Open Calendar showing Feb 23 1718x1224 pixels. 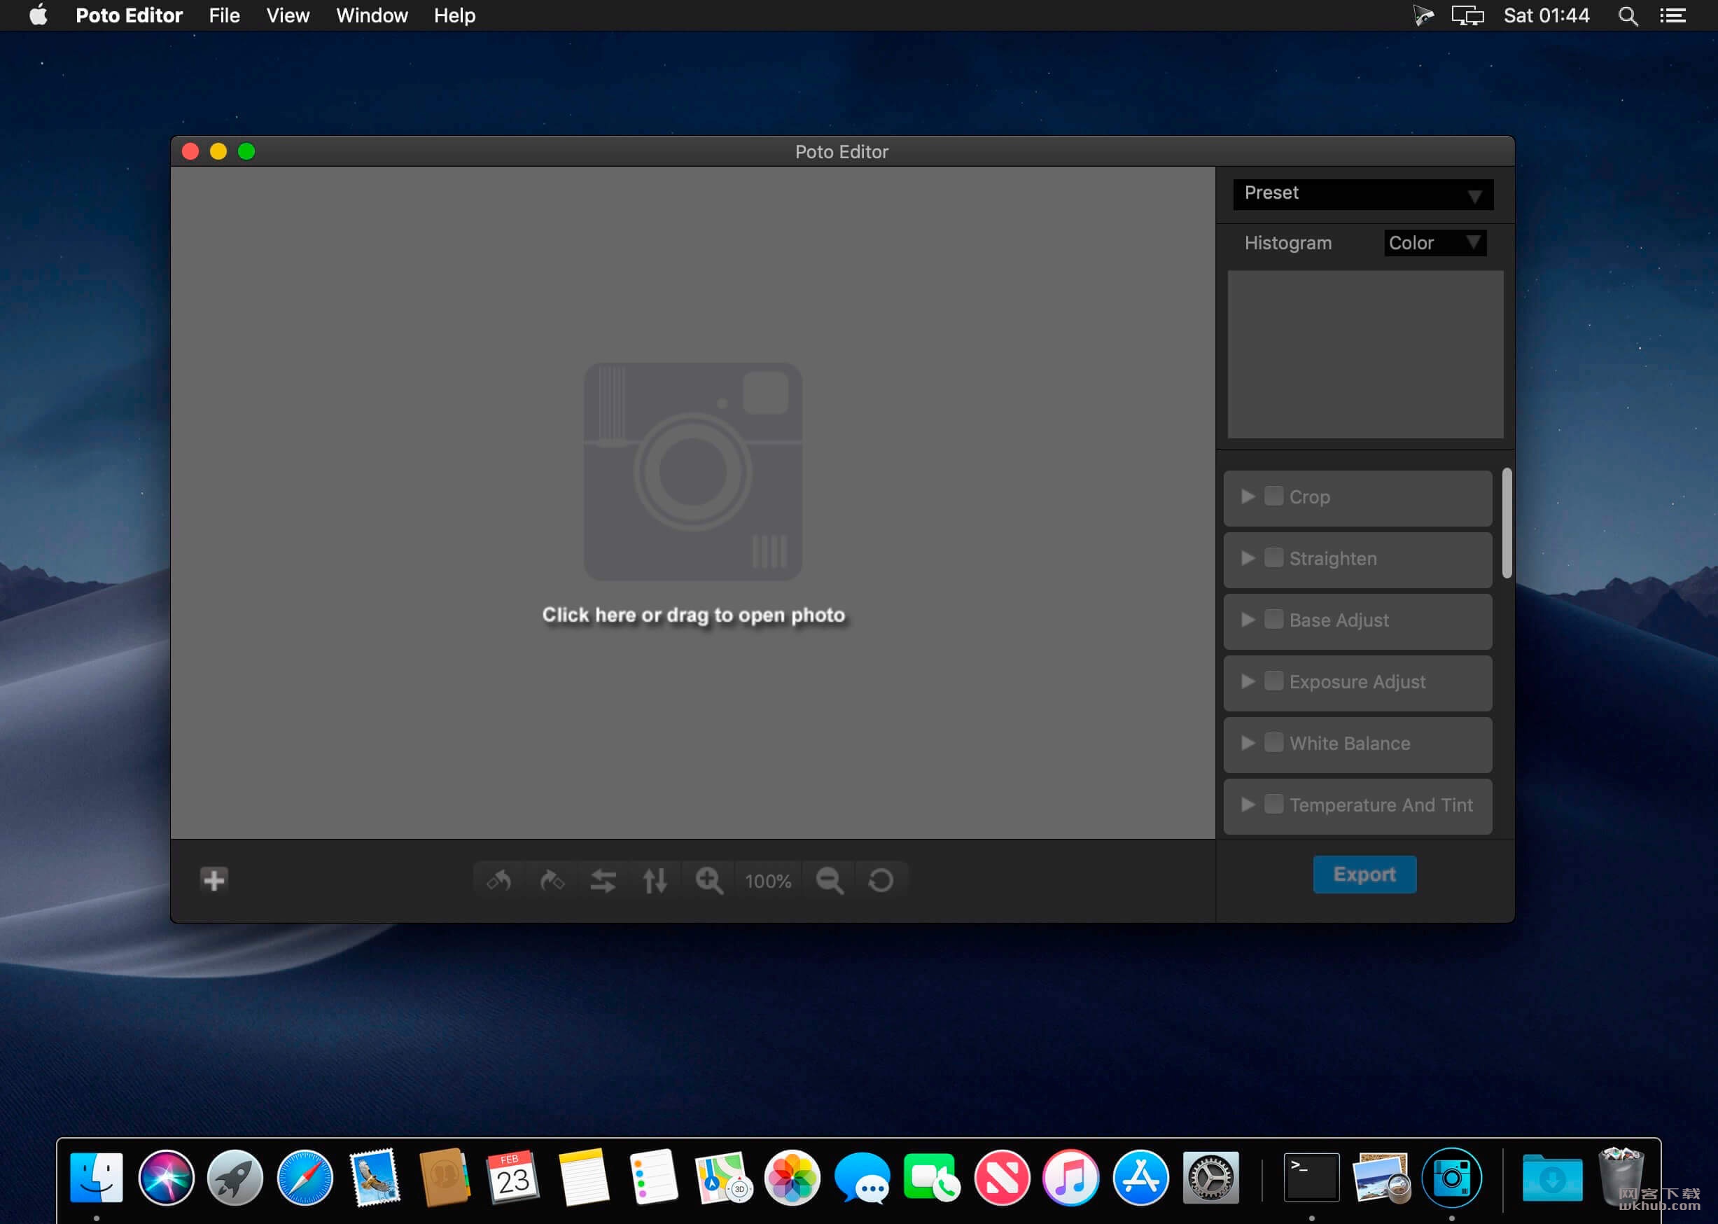tap(513, 1178)
